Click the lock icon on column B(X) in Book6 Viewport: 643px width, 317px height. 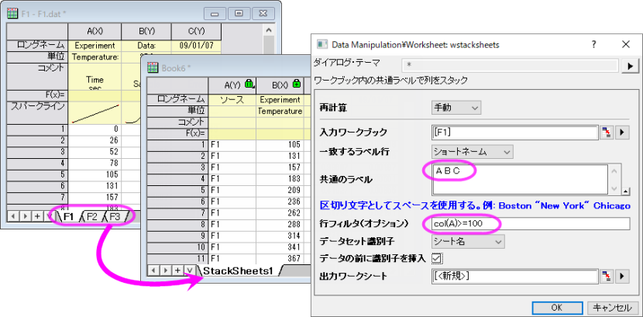click(x=297, y=84)
